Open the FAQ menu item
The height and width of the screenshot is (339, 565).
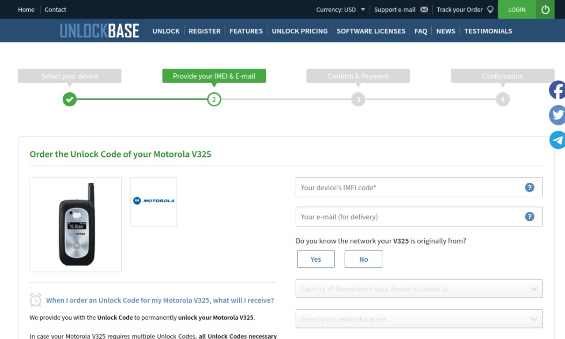421,31
